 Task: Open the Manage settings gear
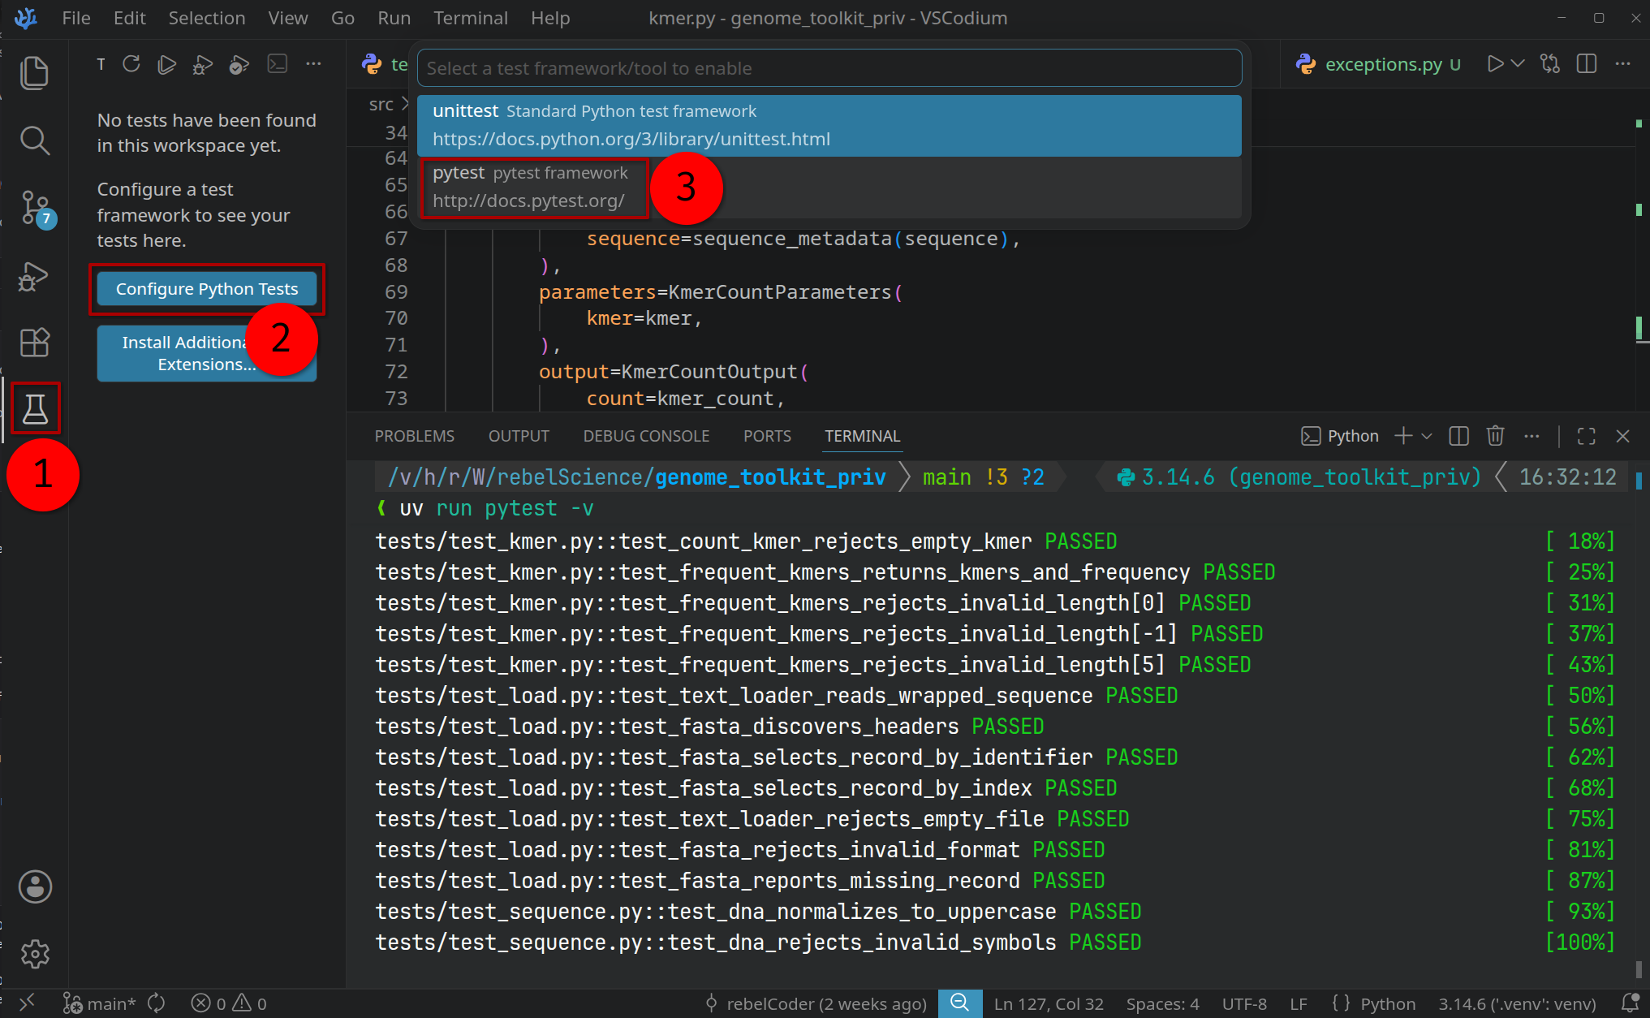pos(35,954)
